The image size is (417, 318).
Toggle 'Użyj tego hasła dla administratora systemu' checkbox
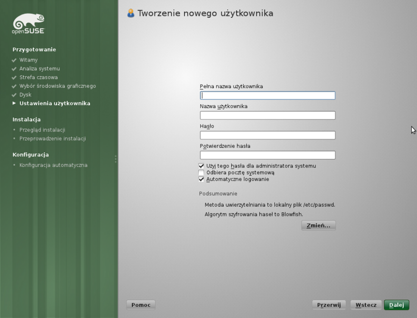201,166
